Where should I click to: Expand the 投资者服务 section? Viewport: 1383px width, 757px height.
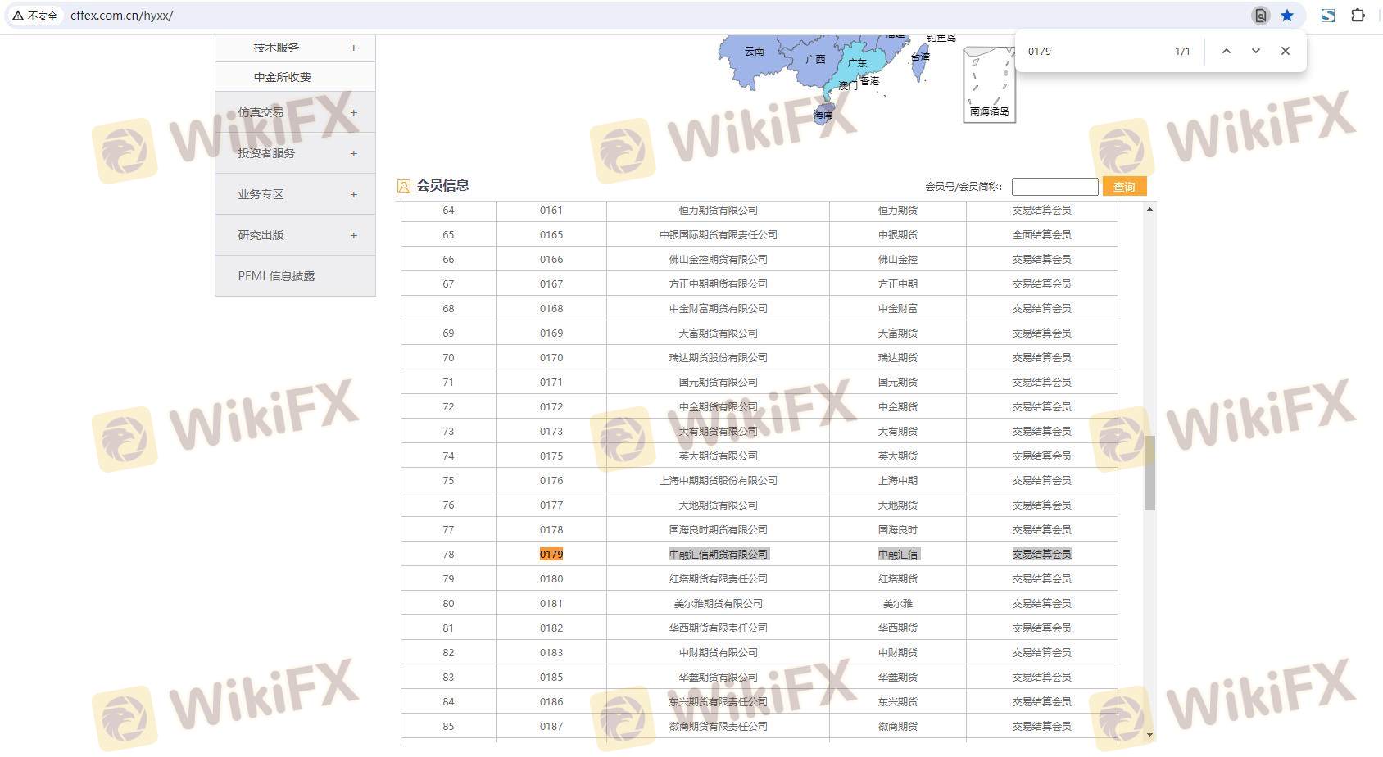[x=353, y=153]
